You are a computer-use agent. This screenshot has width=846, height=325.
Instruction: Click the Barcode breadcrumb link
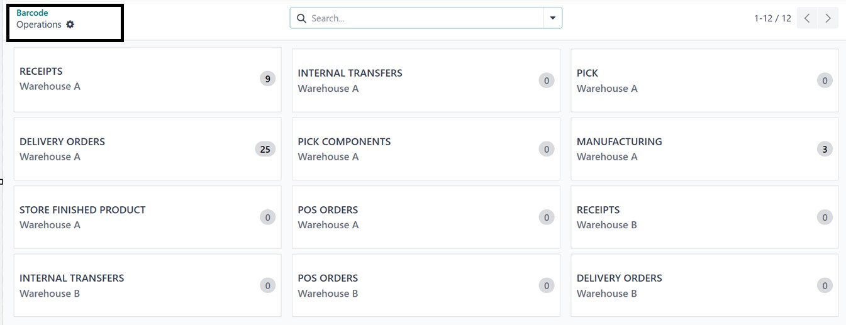point(32,13)
